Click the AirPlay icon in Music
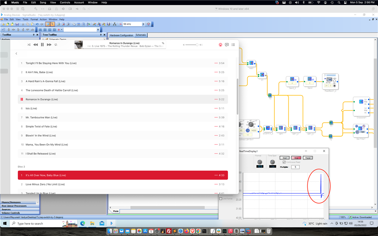Viewport: 378px width, 236px height. point(220,45)
